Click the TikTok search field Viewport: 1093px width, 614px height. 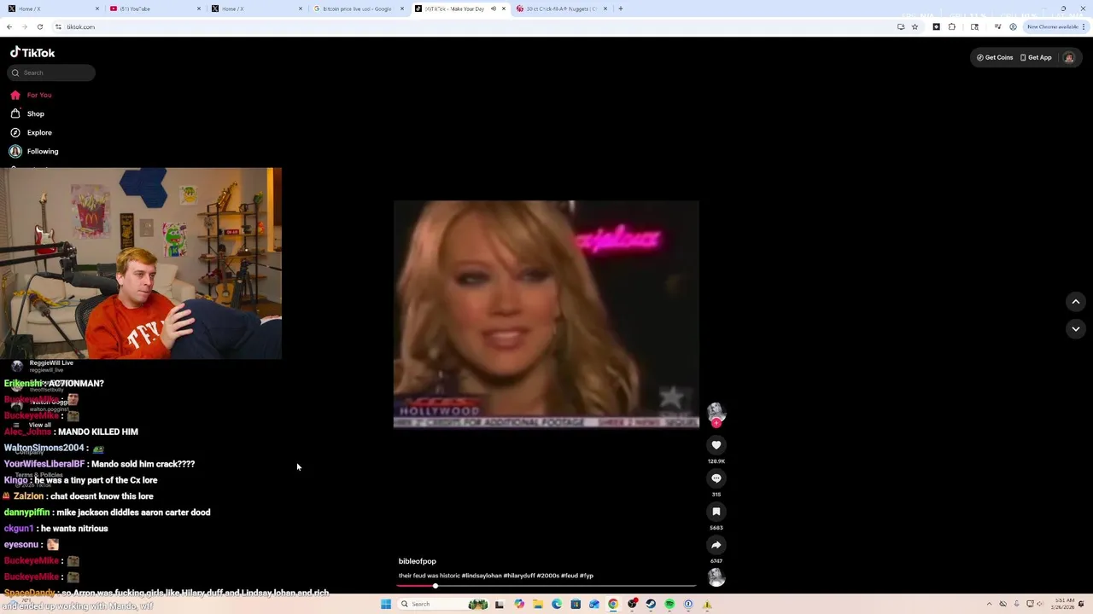click(51, 72)
